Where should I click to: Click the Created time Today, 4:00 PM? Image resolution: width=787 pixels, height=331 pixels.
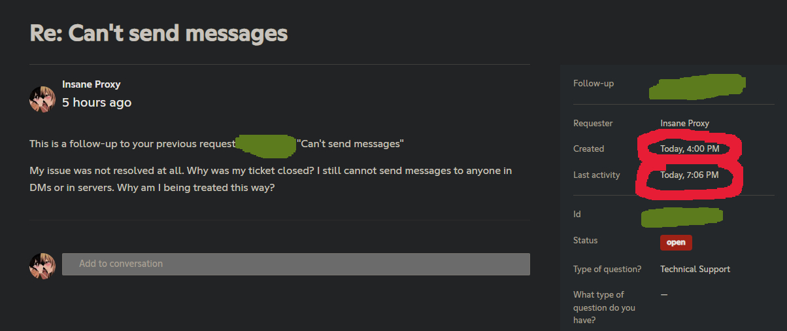690,148
